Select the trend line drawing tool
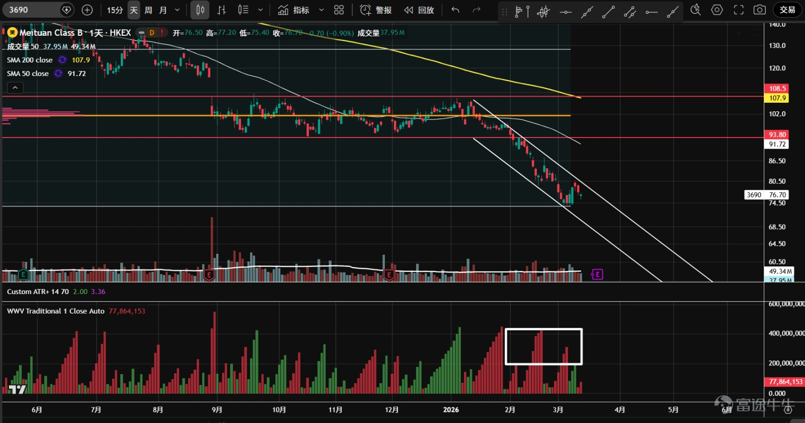805x423 pixels. [608, 11]
